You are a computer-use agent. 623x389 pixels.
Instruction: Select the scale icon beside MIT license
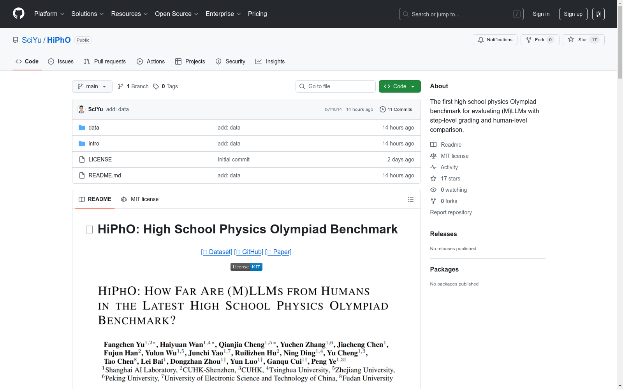click(433, 156)
